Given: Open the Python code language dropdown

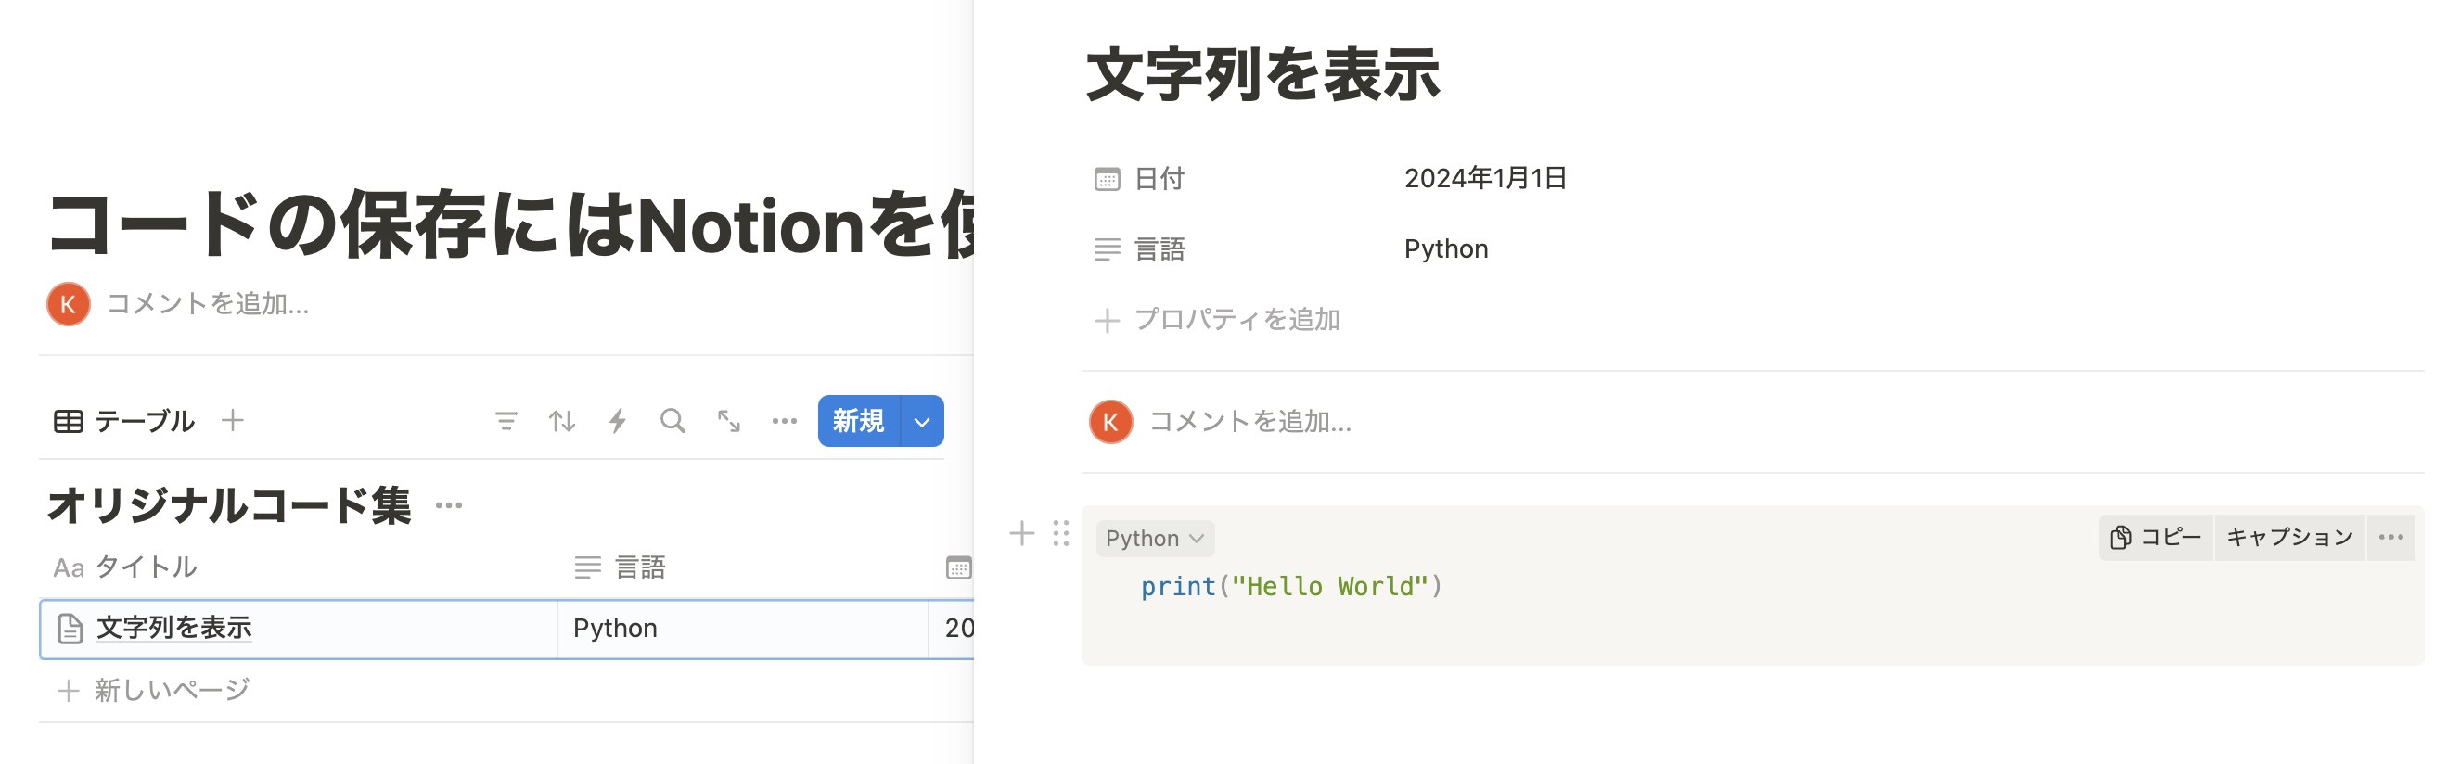Looking at the screenshot, I should 1154,538.
